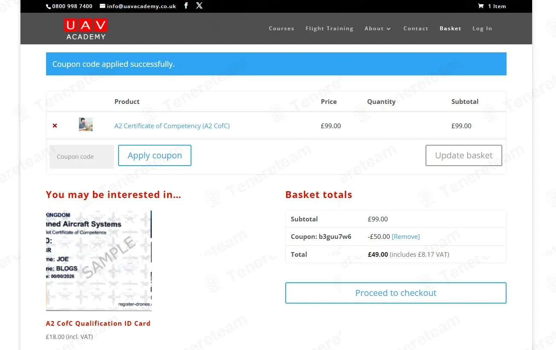Click the envelope icon beside the email address
This screenshot has height=350, width=556.
[102, 6]
